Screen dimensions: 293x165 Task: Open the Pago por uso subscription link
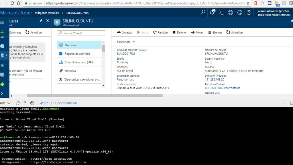(125, 79)
